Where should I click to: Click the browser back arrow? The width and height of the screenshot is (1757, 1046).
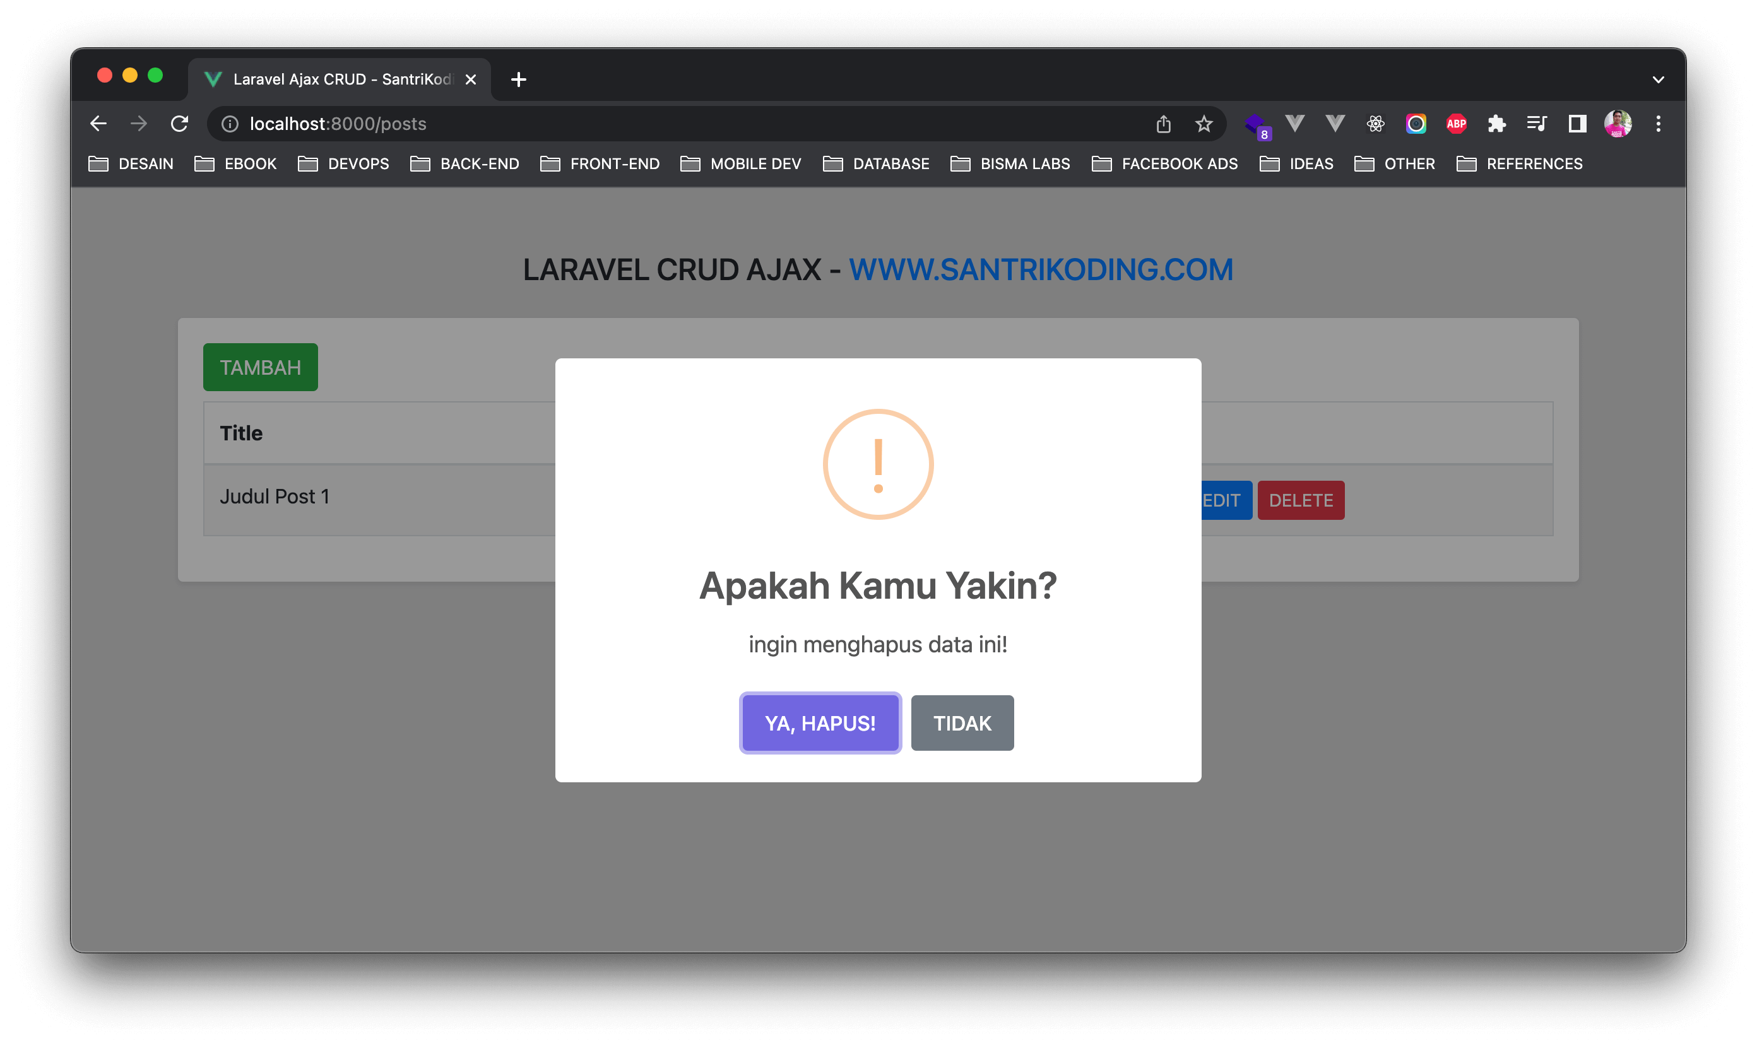coord(98,124)
